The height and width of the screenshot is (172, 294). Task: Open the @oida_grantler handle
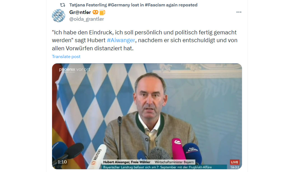87,19
